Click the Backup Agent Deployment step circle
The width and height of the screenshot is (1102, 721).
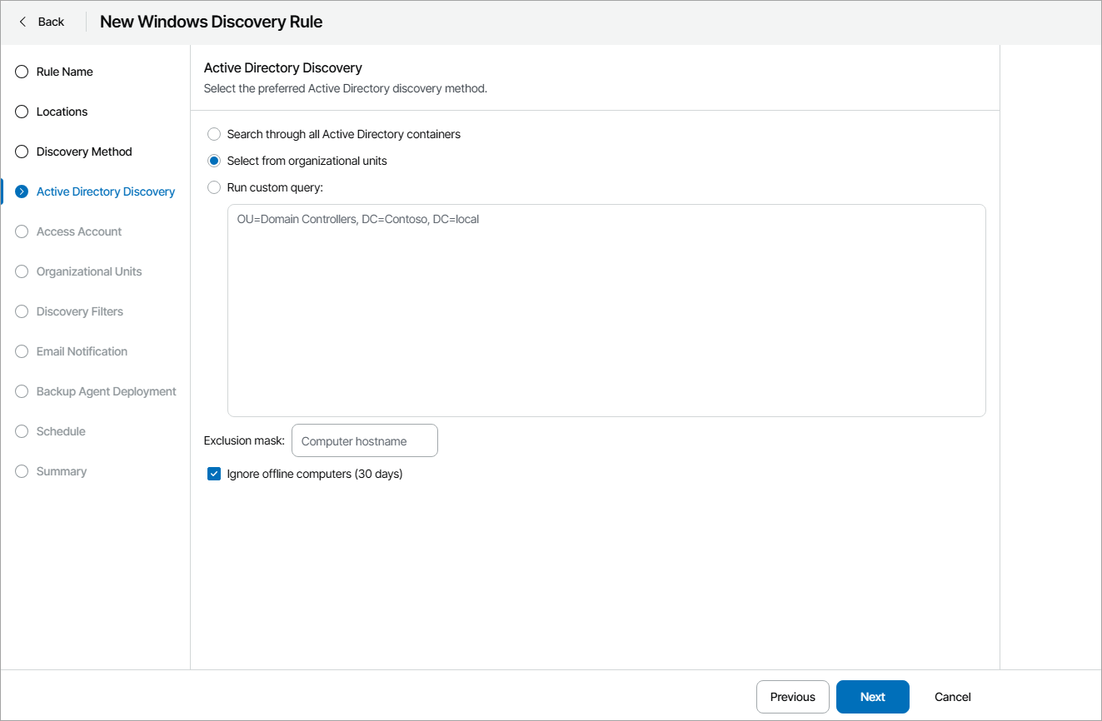[x=22, y=391]
